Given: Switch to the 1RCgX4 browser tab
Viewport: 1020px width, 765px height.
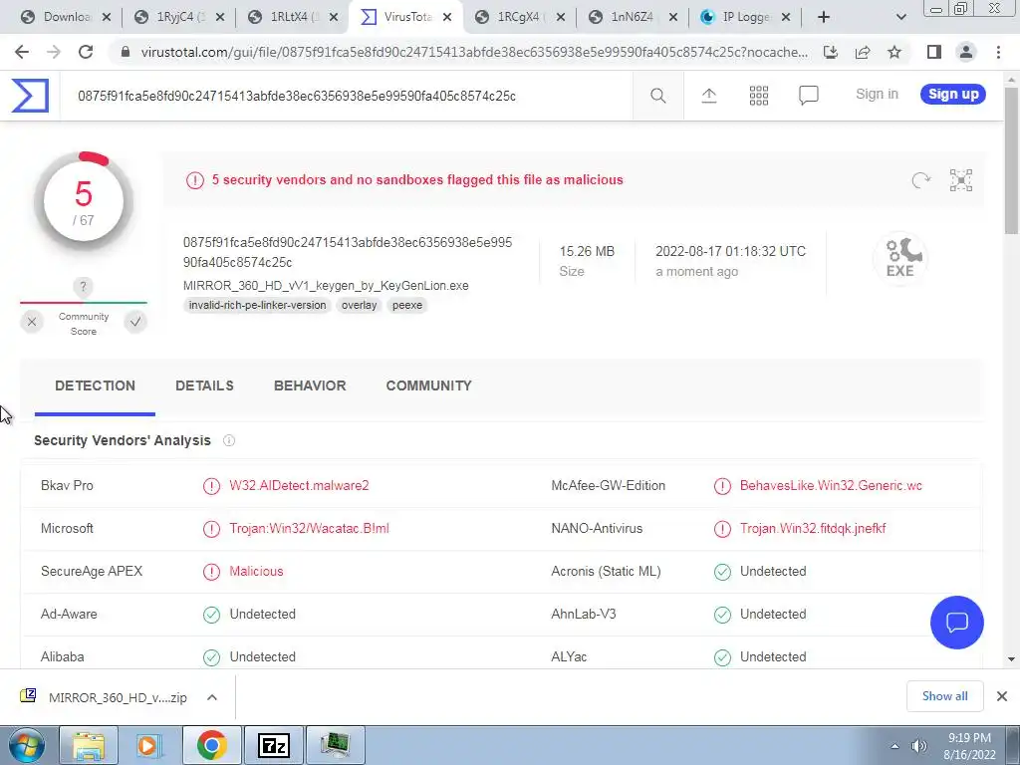Looking at the screenshot, I should [518, 17].
